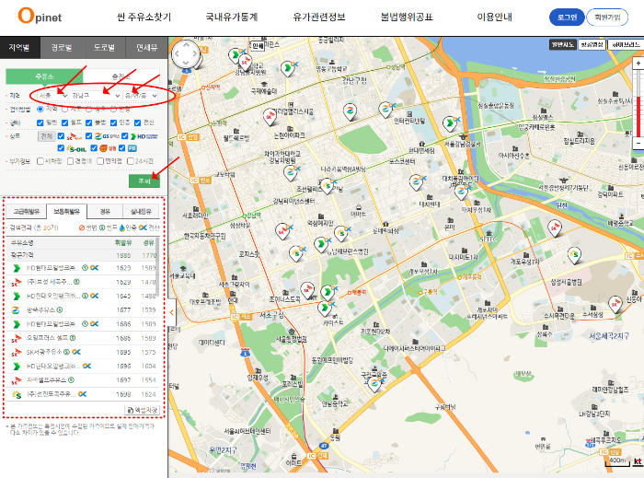
Task: Click the map zoom level slider
Action: click(638, 103)
